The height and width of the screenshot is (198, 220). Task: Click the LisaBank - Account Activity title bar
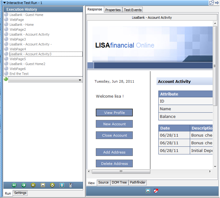[x=152, y=17]
